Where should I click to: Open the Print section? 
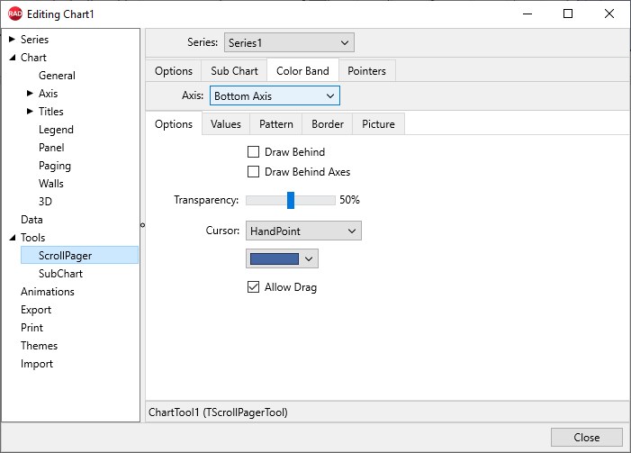pos(32,328)
